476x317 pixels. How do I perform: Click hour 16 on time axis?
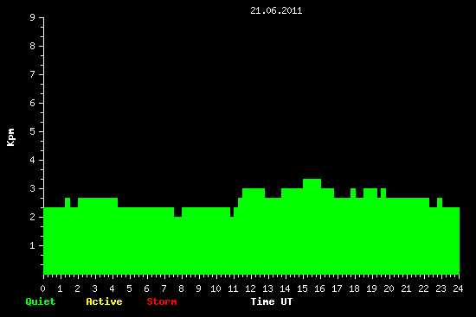319,288
